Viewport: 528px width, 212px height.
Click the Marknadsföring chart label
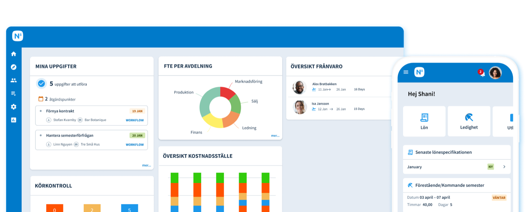tap(249, 82)
